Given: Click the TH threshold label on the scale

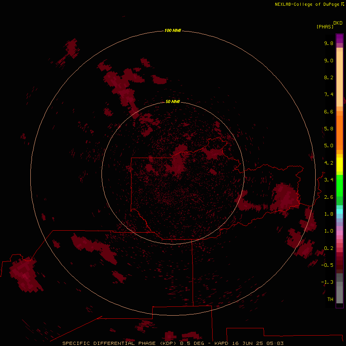Looking at the screenshot, I should tap(330, 299).
